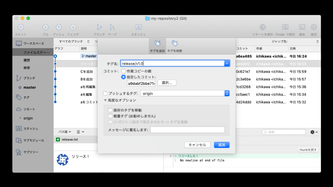Click the Stashes (スタッシュ) sidebar icon

19,129
